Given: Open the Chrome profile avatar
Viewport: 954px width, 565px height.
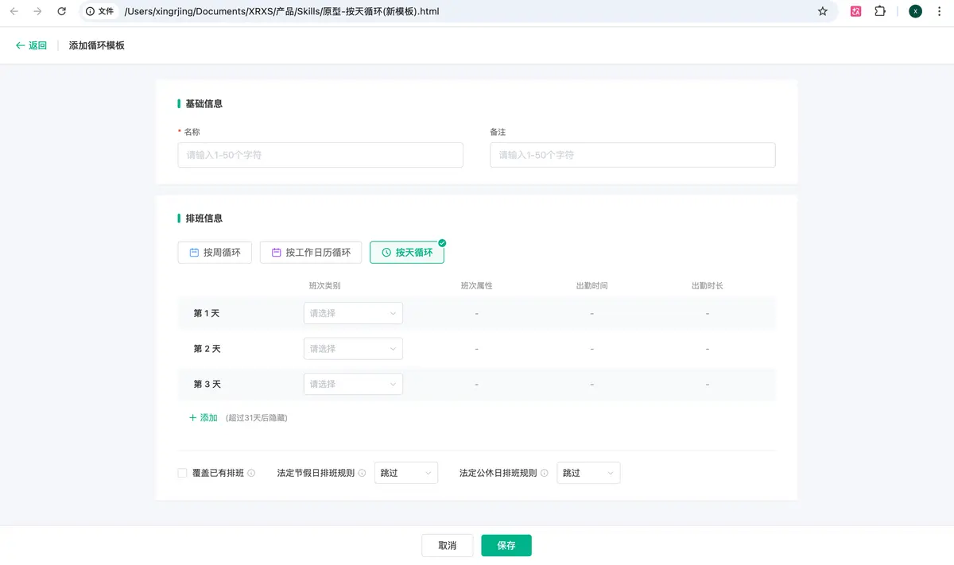Looking at the screenshot, I should click(x=915, y=11).
